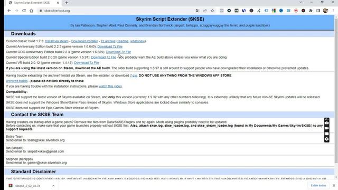
Task: Click the 'Install via steam' link
Action: coord(57,41)
